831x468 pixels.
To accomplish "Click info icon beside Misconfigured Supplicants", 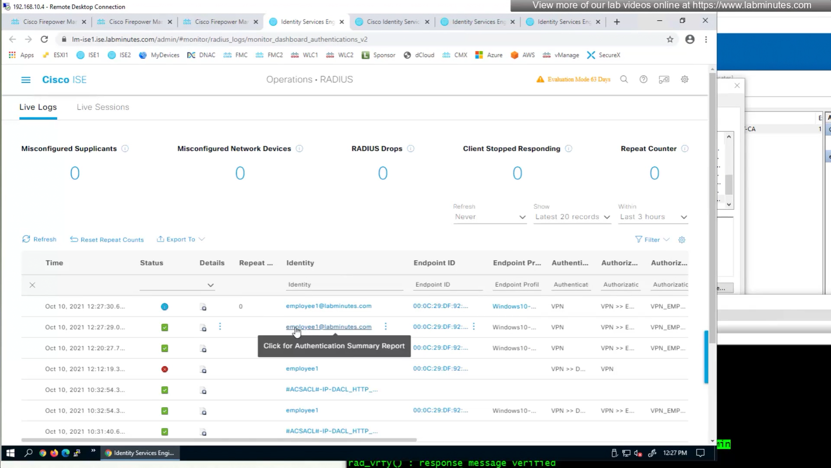I will click(x=125, y=149).
